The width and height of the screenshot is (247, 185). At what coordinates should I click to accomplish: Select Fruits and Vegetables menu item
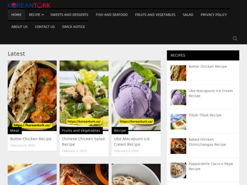(155, 15)
